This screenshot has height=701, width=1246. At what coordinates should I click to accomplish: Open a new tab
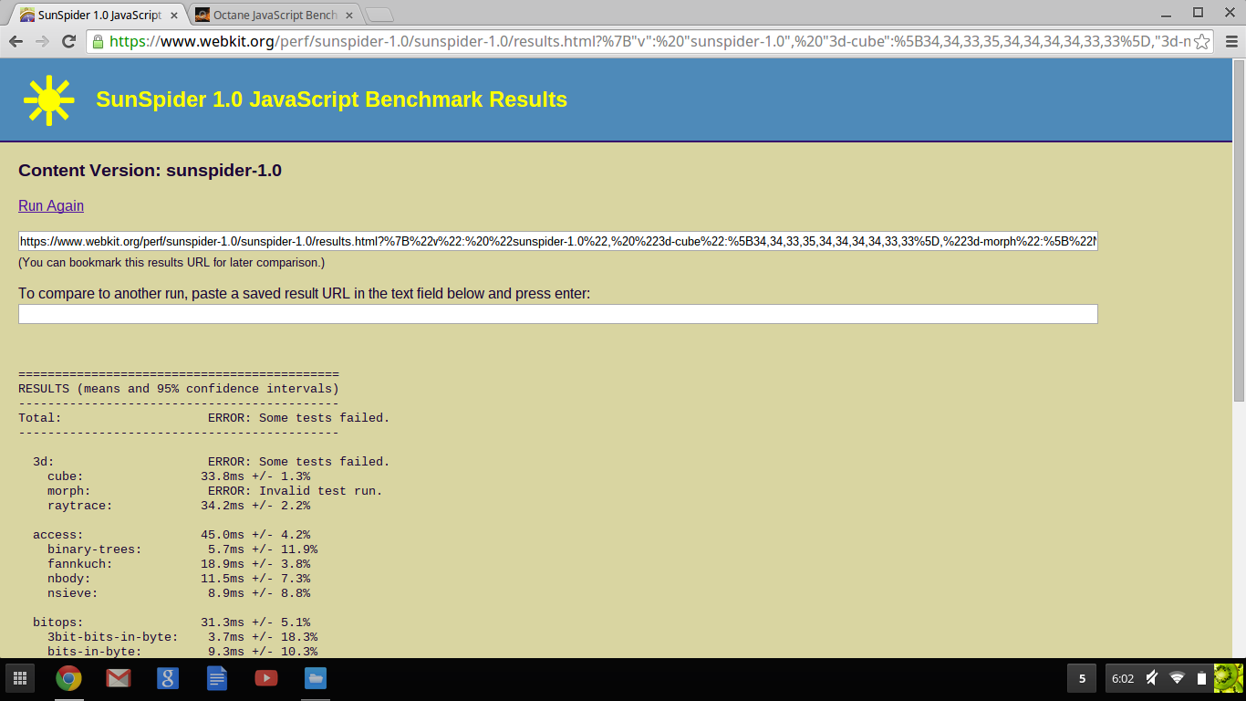[379, 15]
